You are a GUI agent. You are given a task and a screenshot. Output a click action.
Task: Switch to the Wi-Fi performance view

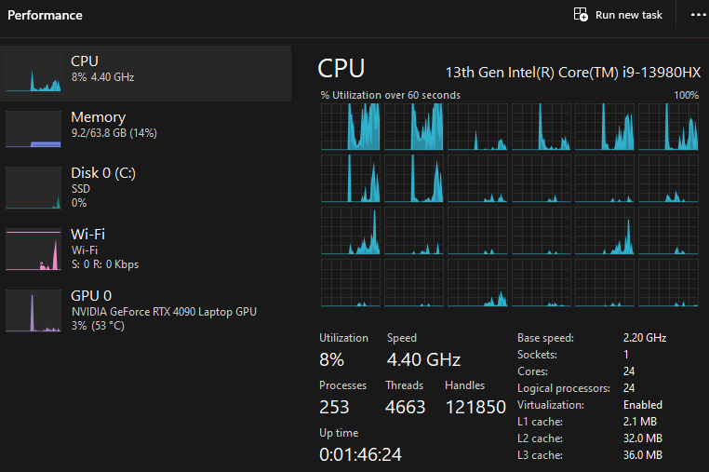pos(145,249)
